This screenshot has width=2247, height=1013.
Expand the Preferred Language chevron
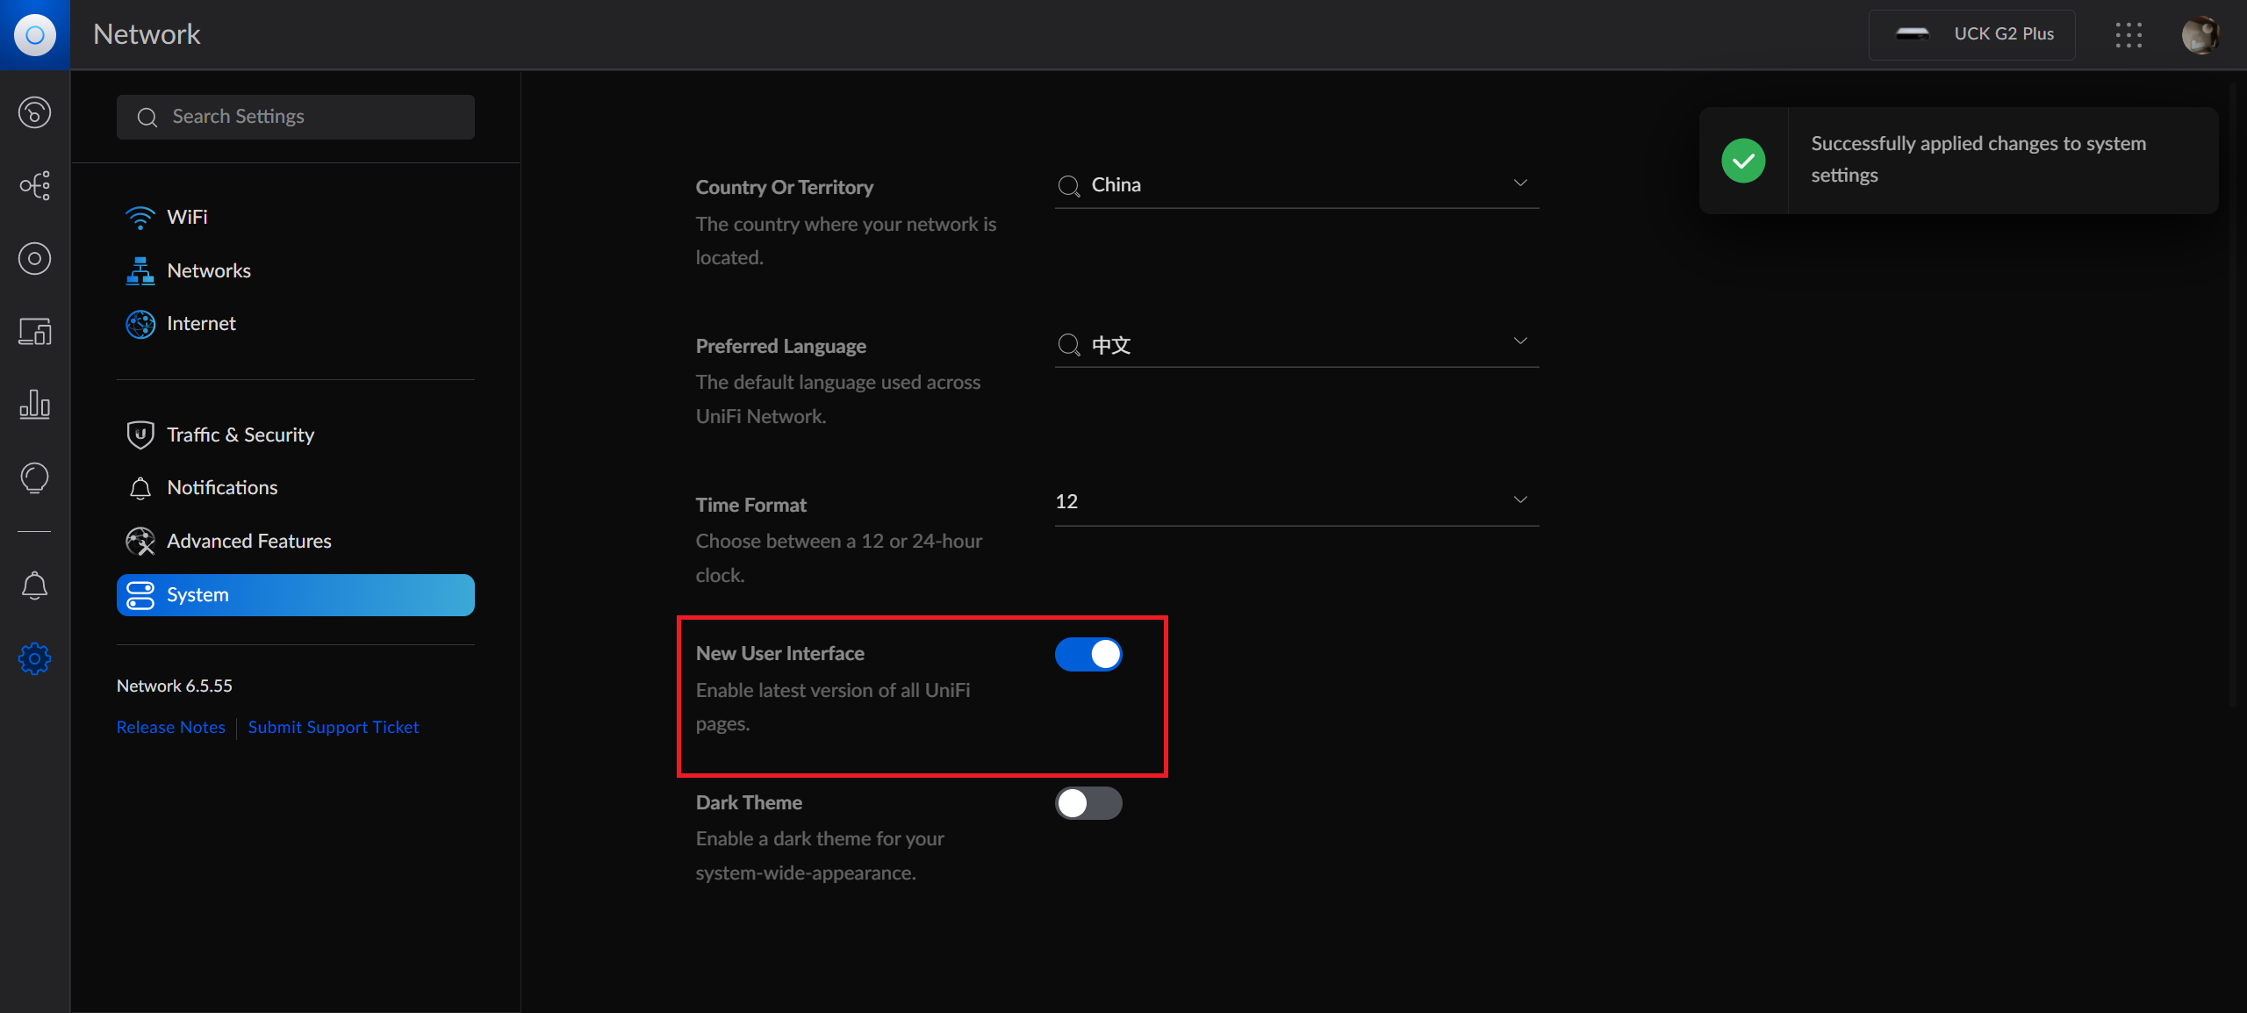pyautogui.click(x=1520, y=341)
